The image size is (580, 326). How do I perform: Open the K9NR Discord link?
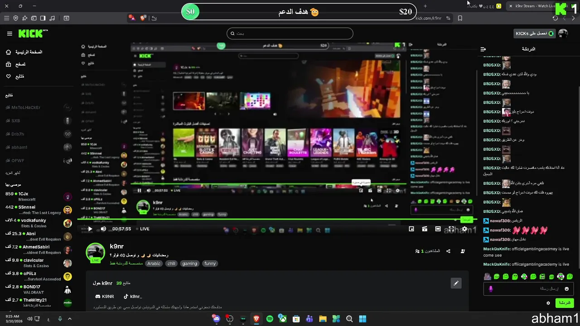[x=105, y=297]
